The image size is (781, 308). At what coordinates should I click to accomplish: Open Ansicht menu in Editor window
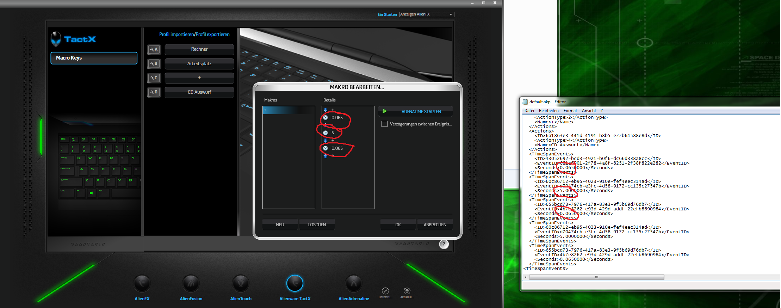(589, 111)
